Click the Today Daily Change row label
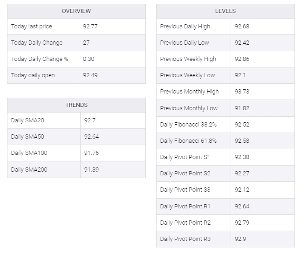 pos(37,42)
